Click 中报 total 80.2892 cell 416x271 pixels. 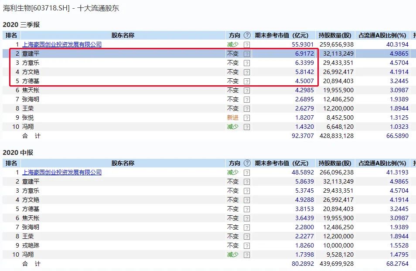coord(303,264)
